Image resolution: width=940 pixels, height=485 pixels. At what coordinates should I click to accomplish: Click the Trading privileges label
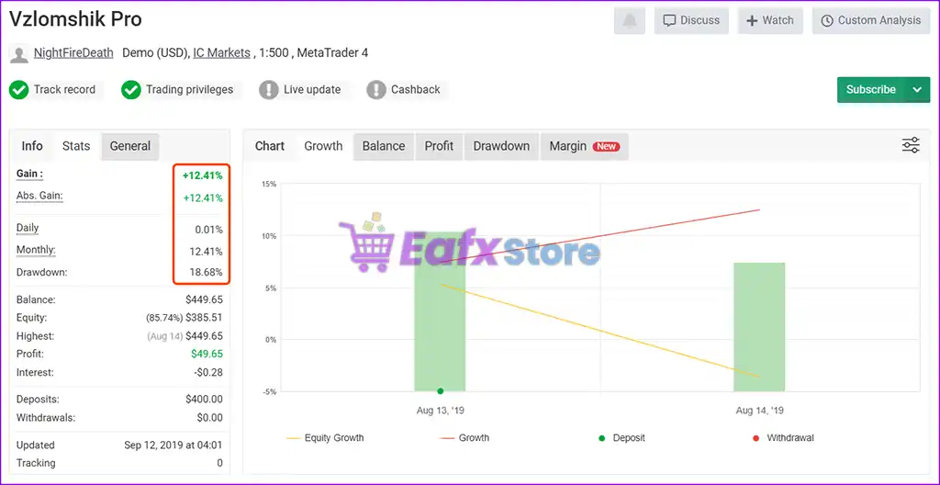189,90
